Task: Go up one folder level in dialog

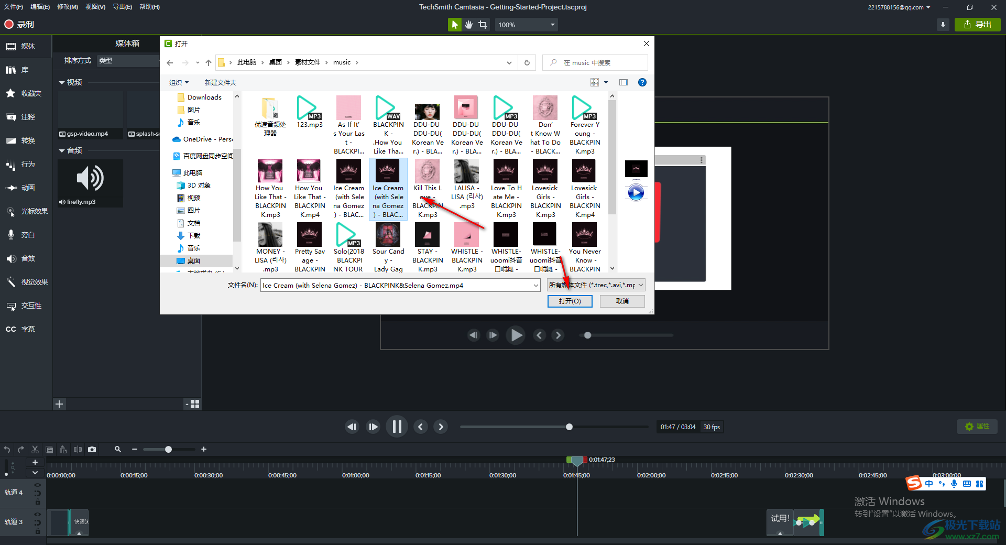Action: (209, 62)
